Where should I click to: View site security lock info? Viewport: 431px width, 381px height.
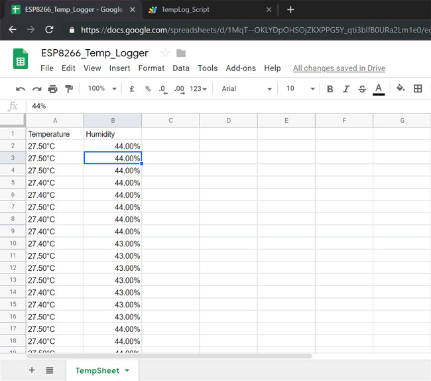(72, 30)
